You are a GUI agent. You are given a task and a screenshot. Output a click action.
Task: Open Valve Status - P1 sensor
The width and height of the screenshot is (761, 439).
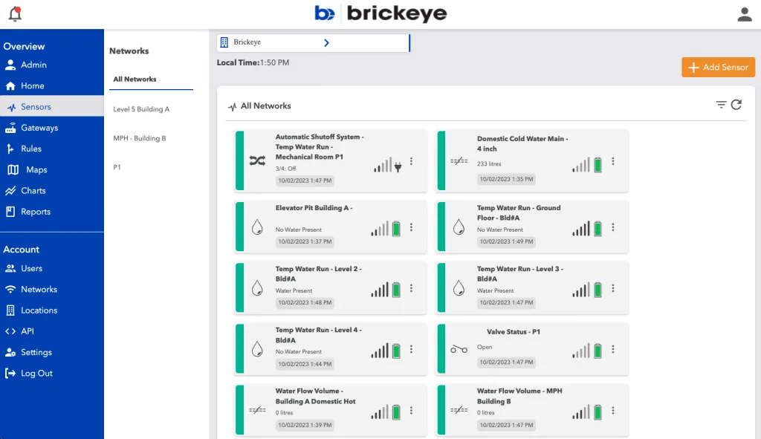coord(532,349)
